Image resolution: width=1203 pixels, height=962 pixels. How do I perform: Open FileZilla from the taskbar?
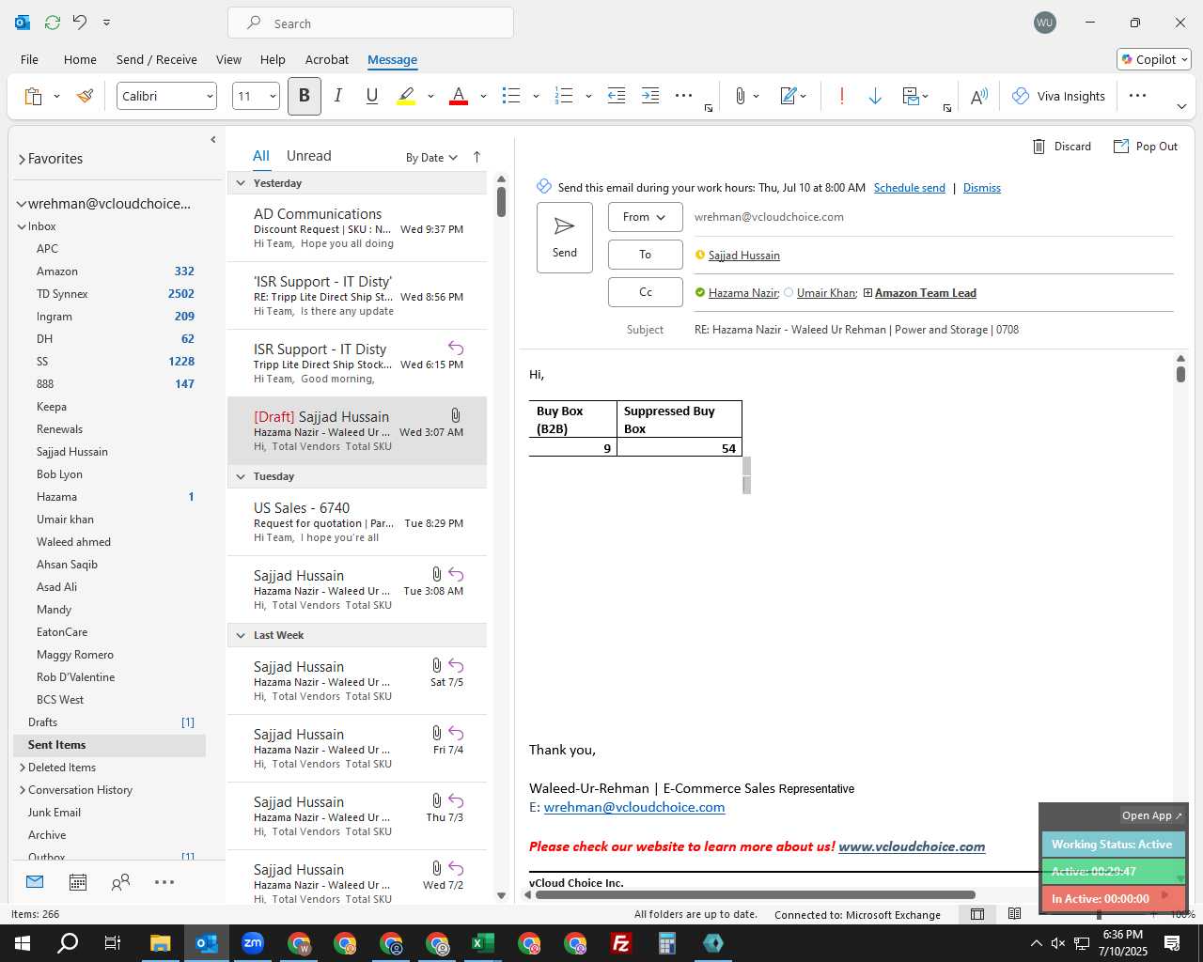click(x=621, y=943)
